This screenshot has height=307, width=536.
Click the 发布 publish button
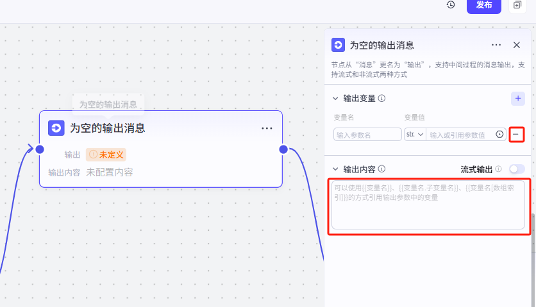(483, 5)
